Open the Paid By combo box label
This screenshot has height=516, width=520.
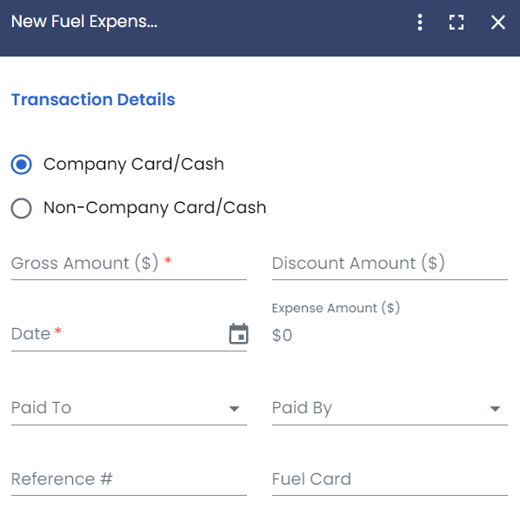point(302,408)
